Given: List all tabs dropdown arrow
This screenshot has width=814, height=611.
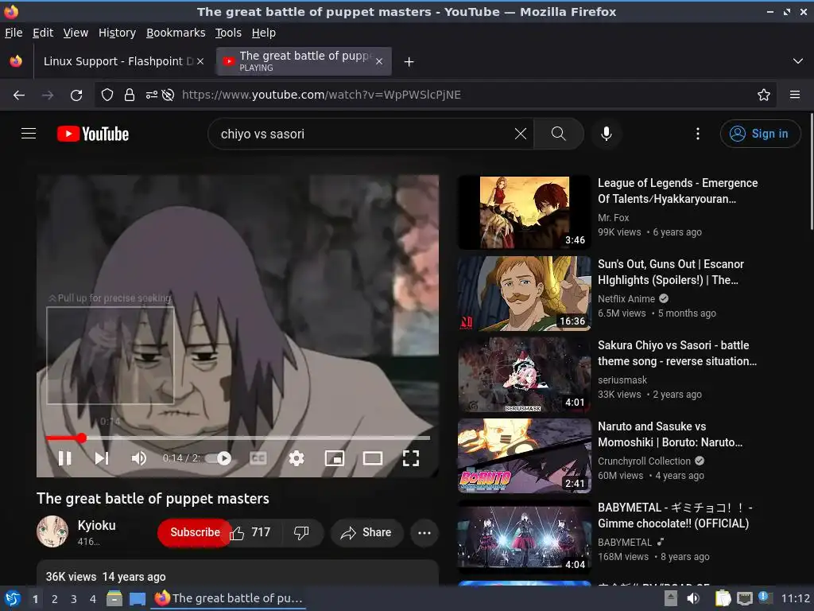Looking at the screenshot, I should point(798,61).
